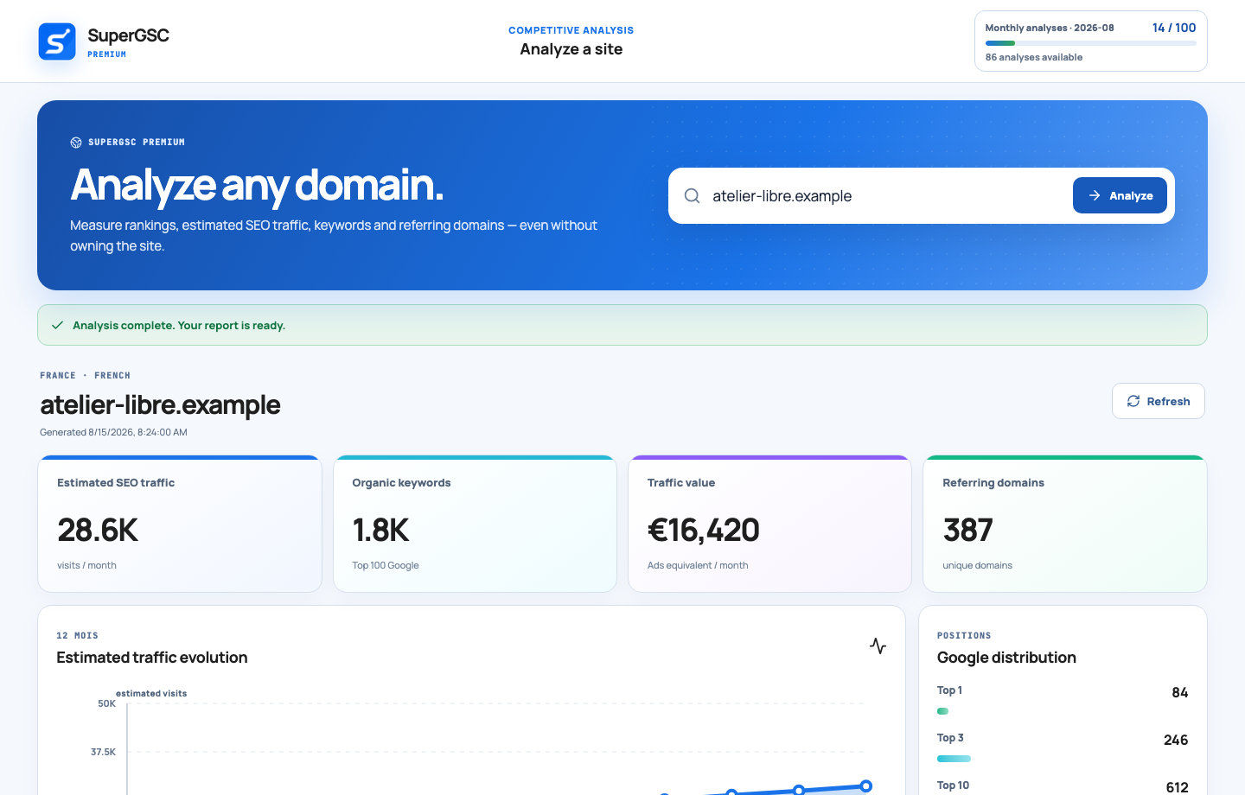The height and width of the screenshot is (795, 1245).
Task: Click the '37.5K' chart axis label
Action: tap(103, 752)
